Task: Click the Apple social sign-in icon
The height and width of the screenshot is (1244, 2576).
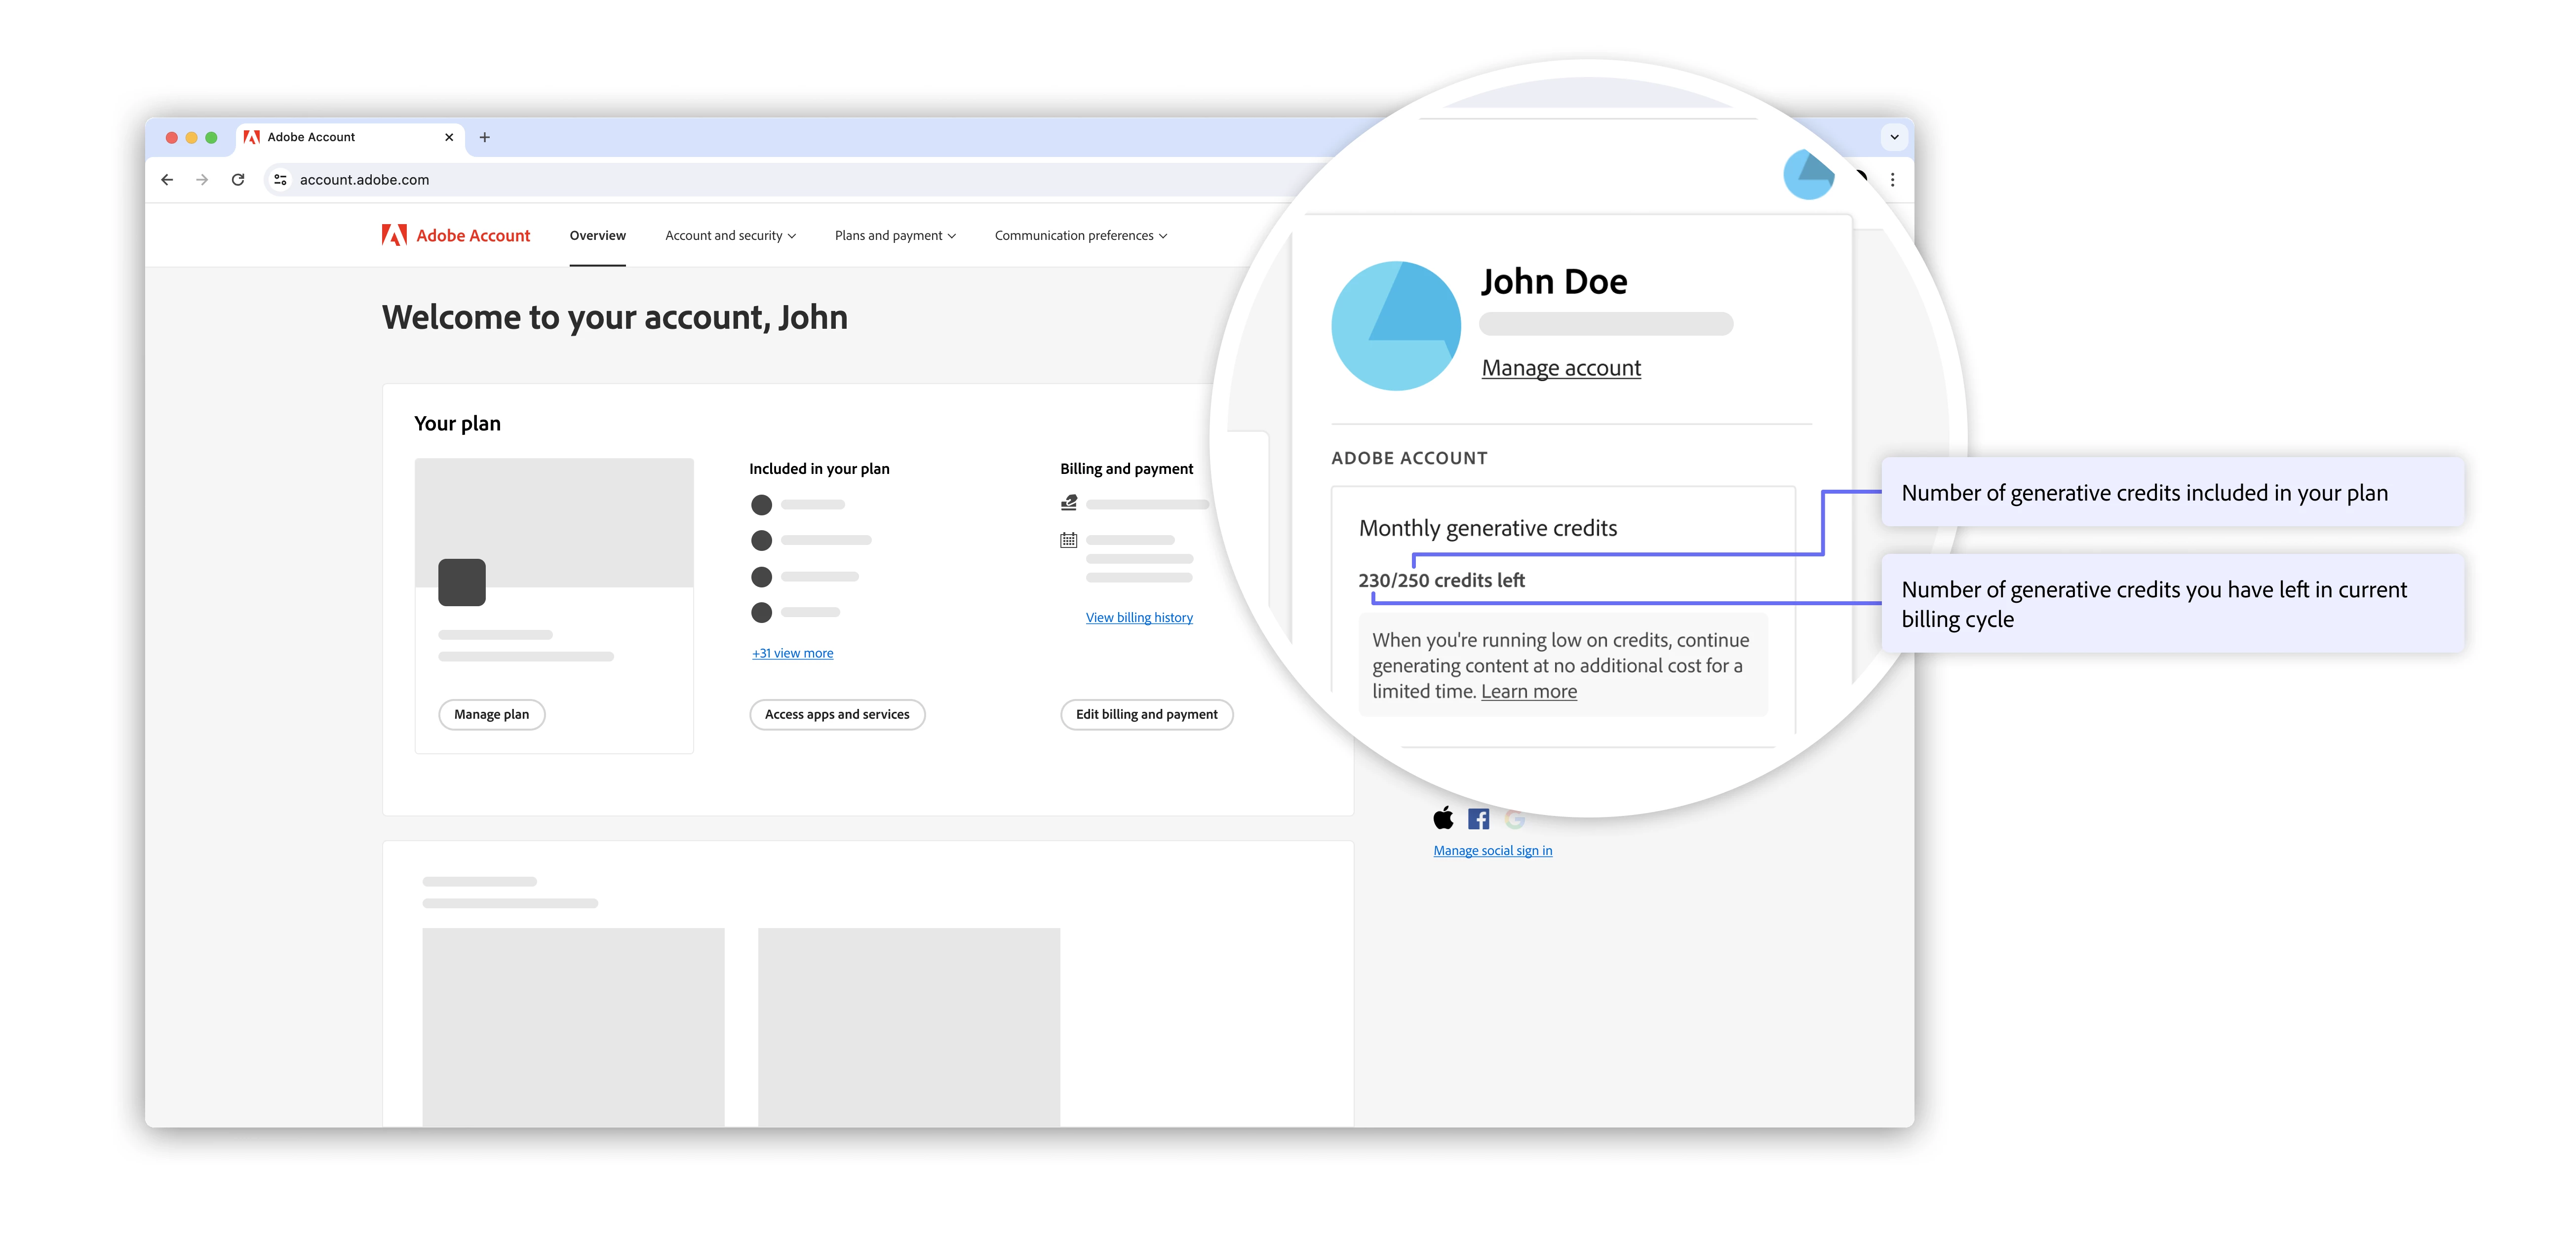Action: 1443,819
